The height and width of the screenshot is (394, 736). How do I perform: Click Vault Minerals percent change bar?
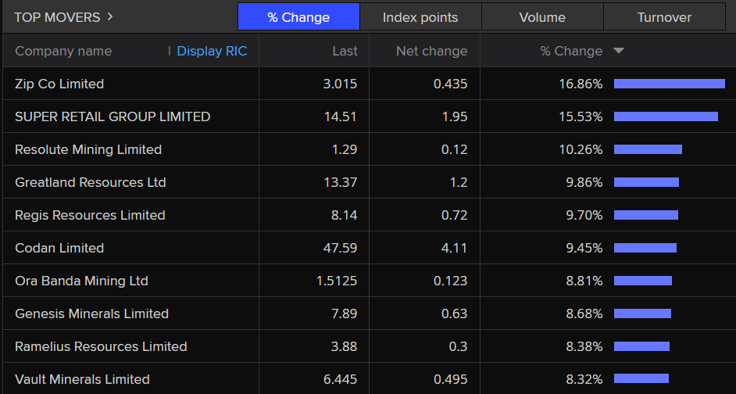(641, 378)
